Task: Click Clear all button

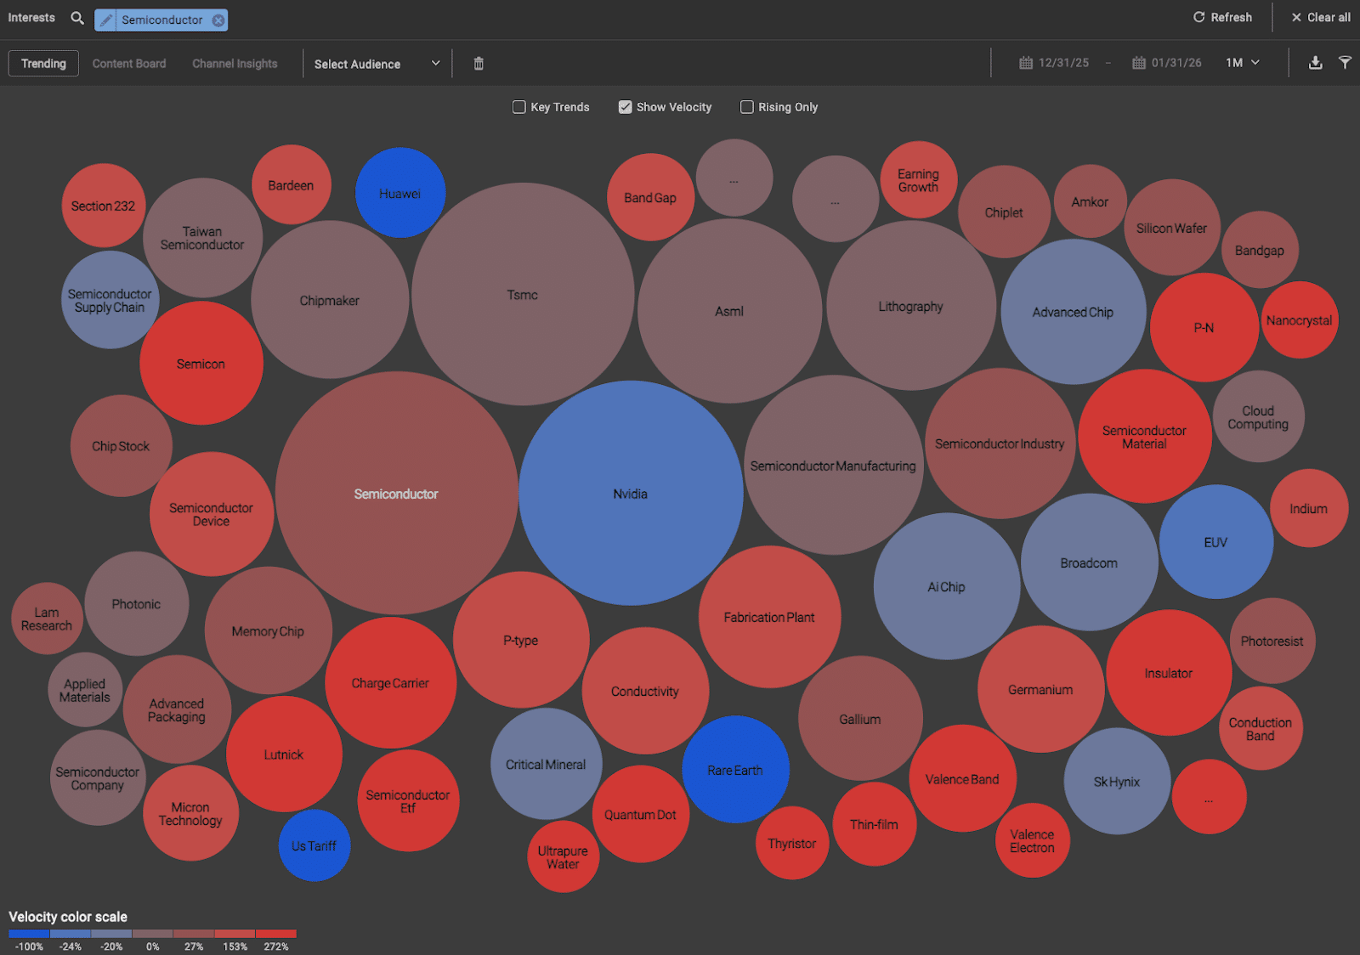Action: 1320,17
